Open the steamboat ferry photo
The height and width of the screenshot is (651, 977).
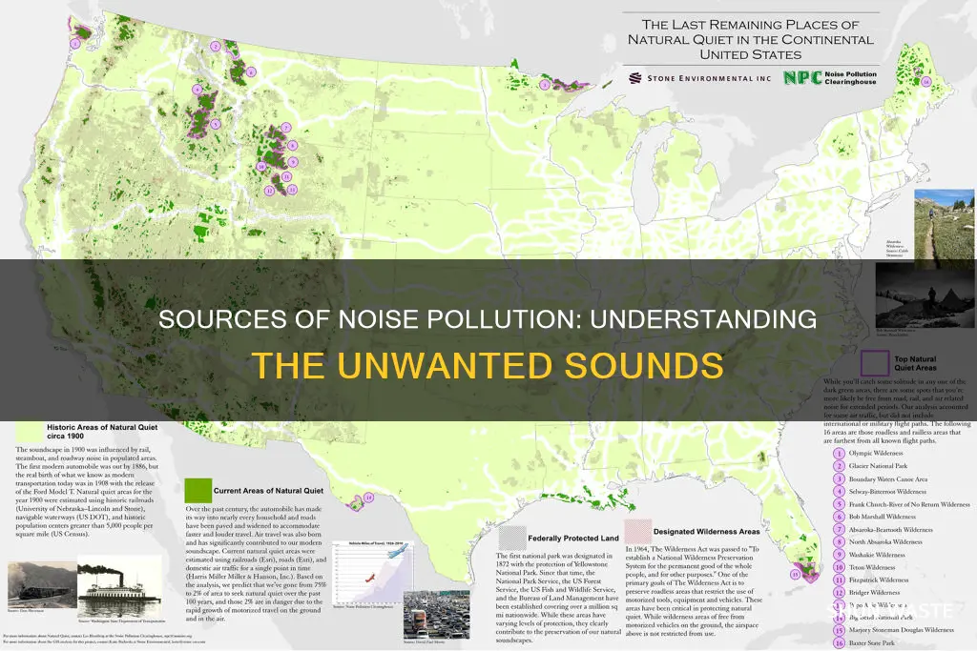[x=119, y=587]
